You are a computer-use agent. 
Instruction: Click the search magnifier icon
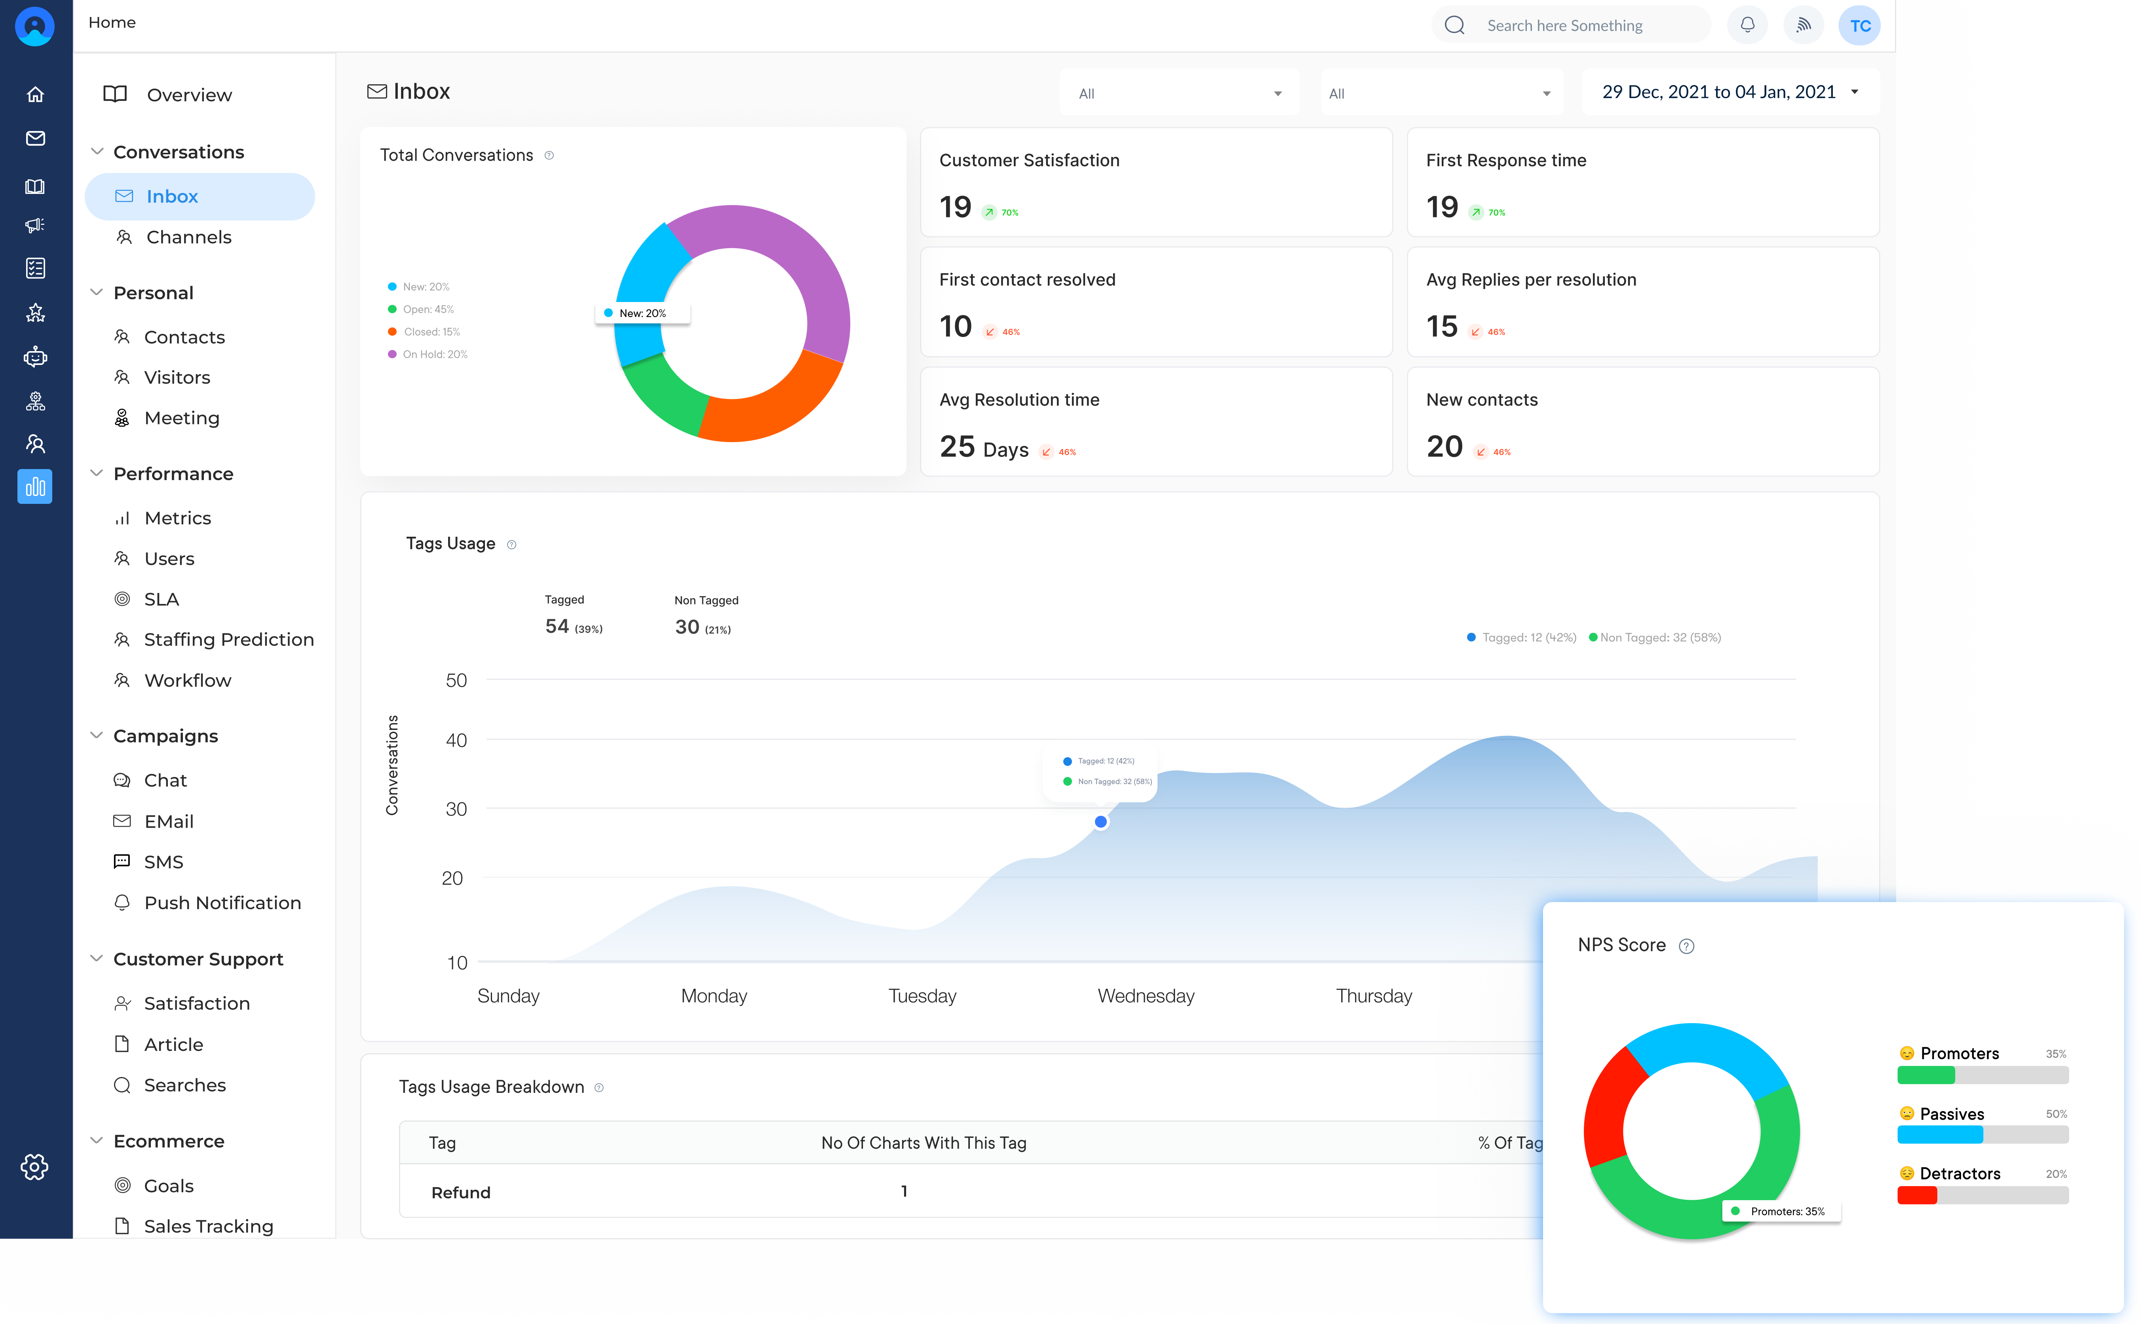click(1454, 25)
